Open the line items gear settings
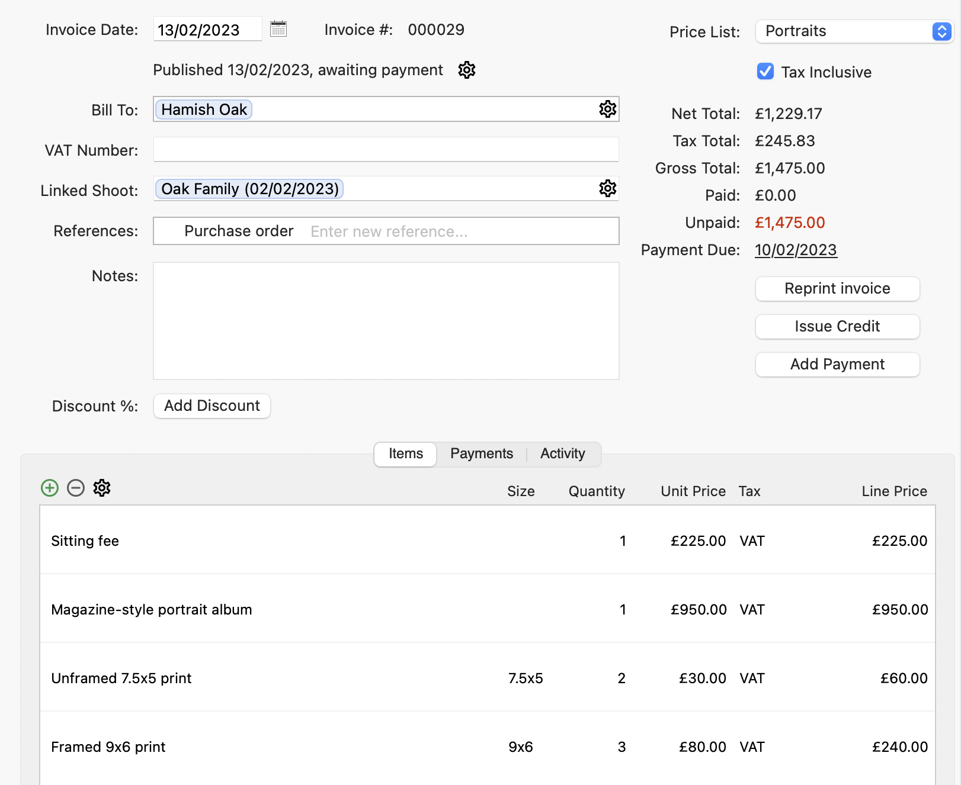The image size is (961, 785). [x=101, y=488]
